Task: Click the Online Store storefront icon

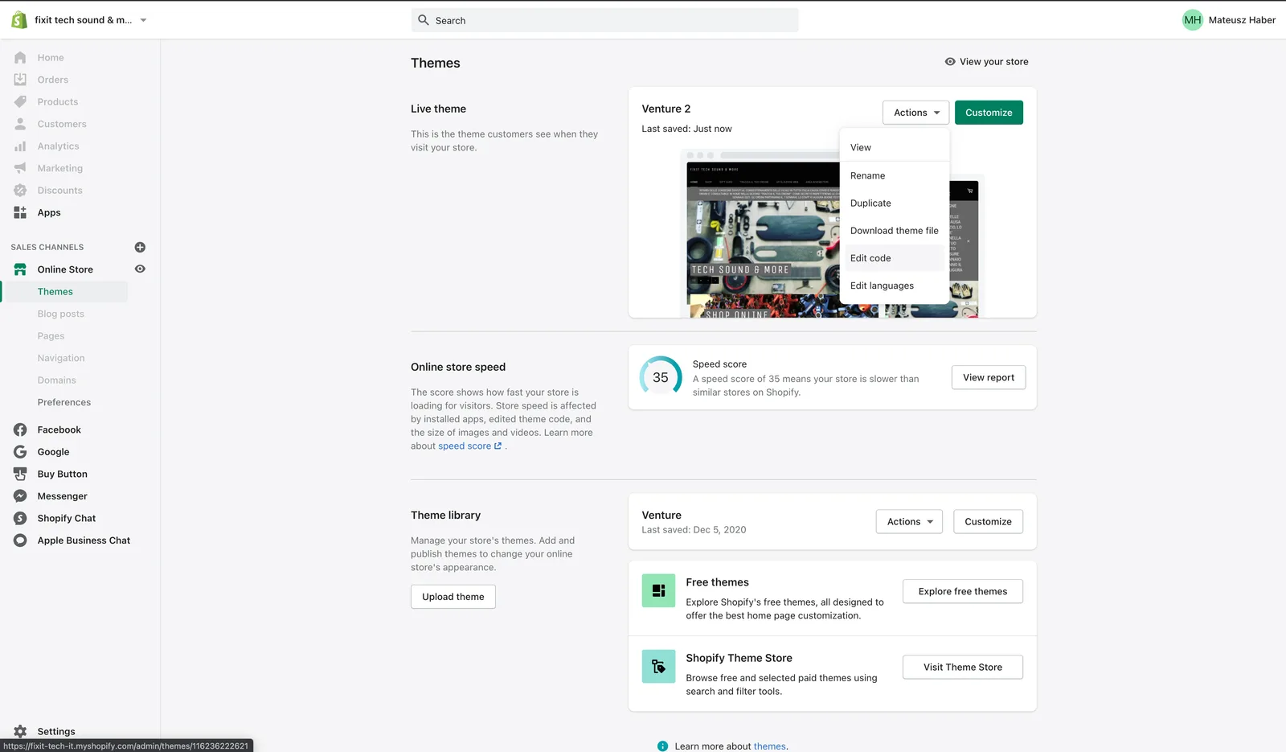Action: pyautogui.click(x=20, y=269)
